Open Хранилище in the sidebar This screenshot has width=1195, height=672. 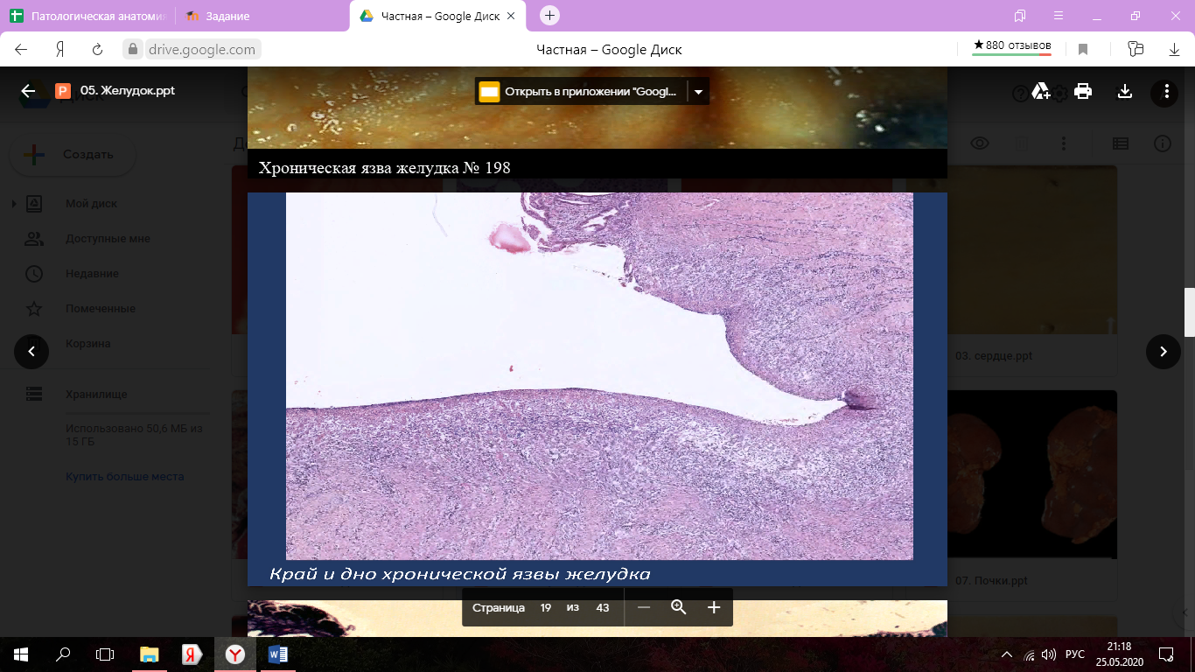pos(96,395)
